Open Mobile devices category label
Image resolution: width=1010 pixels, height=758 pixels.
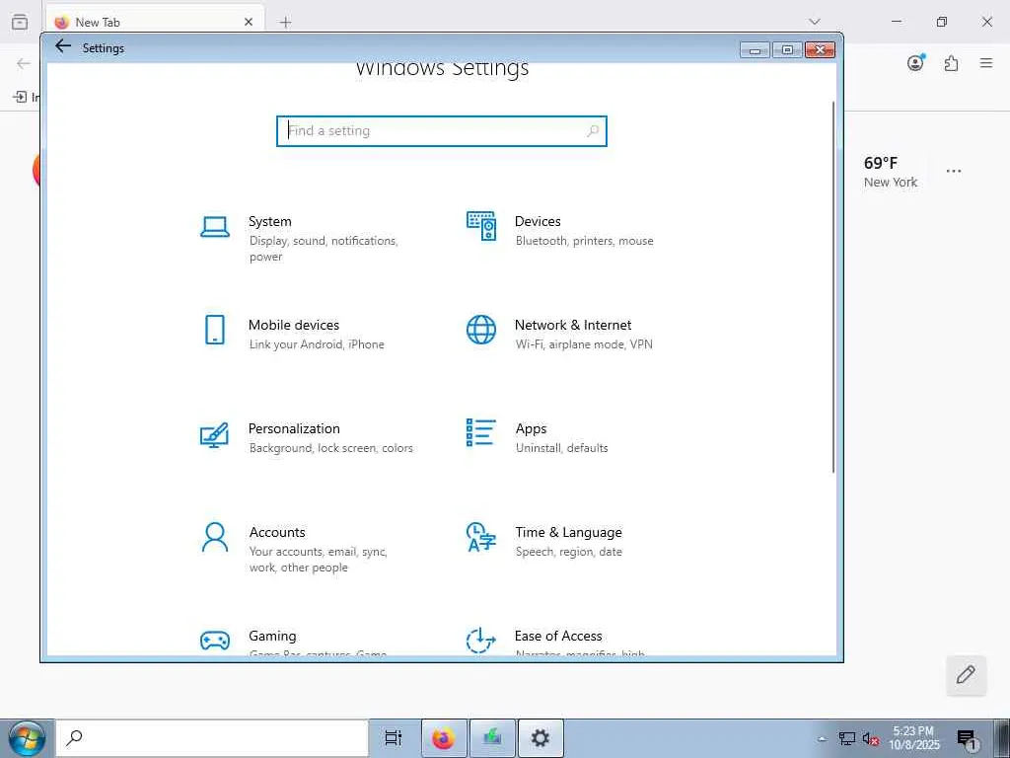(x=294, y=325)
